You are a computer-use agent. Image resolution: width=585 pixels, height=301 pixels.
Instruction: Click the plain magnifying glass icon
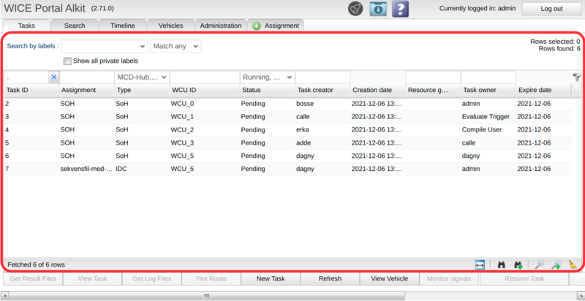coord(539,264)
